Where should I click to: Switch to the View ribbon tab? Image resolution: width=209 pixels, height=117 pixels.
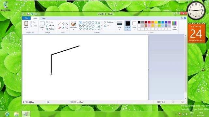[43, 18]
